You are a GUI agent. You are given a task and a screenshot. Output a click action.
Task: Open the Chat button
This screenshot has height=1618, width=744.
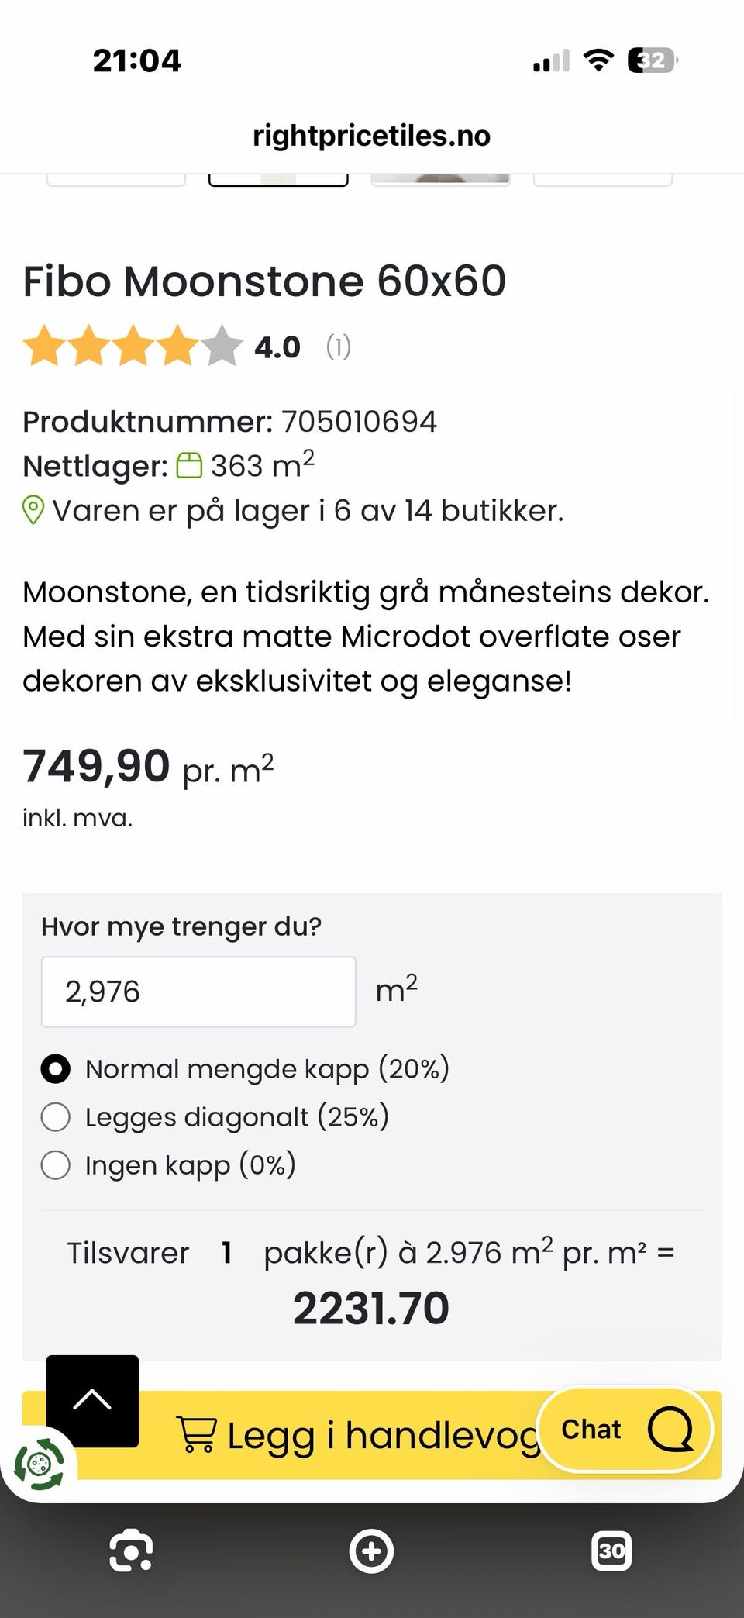625,1429
